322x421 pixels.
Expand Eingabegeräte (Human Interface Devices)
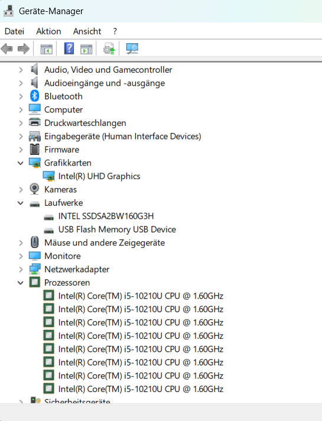[21, 137]
